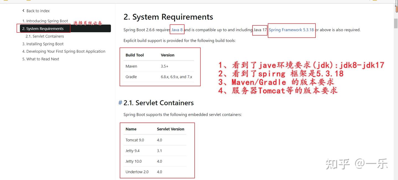This screenshot has height=180, width=398.
Task: Follow the Java 8 hyperlink
Action: tap(177, 30)
